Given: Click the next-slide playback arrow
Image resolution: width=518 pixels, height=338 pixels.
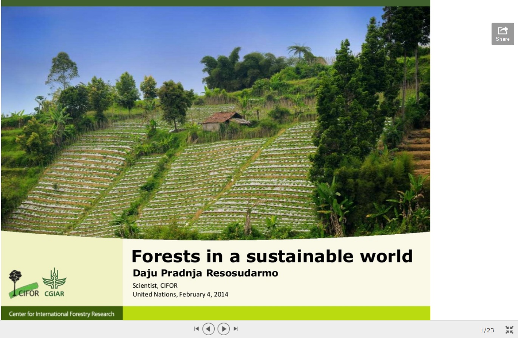Looking at the screenshot, I should pyautogui.click(x=224, y=329).
